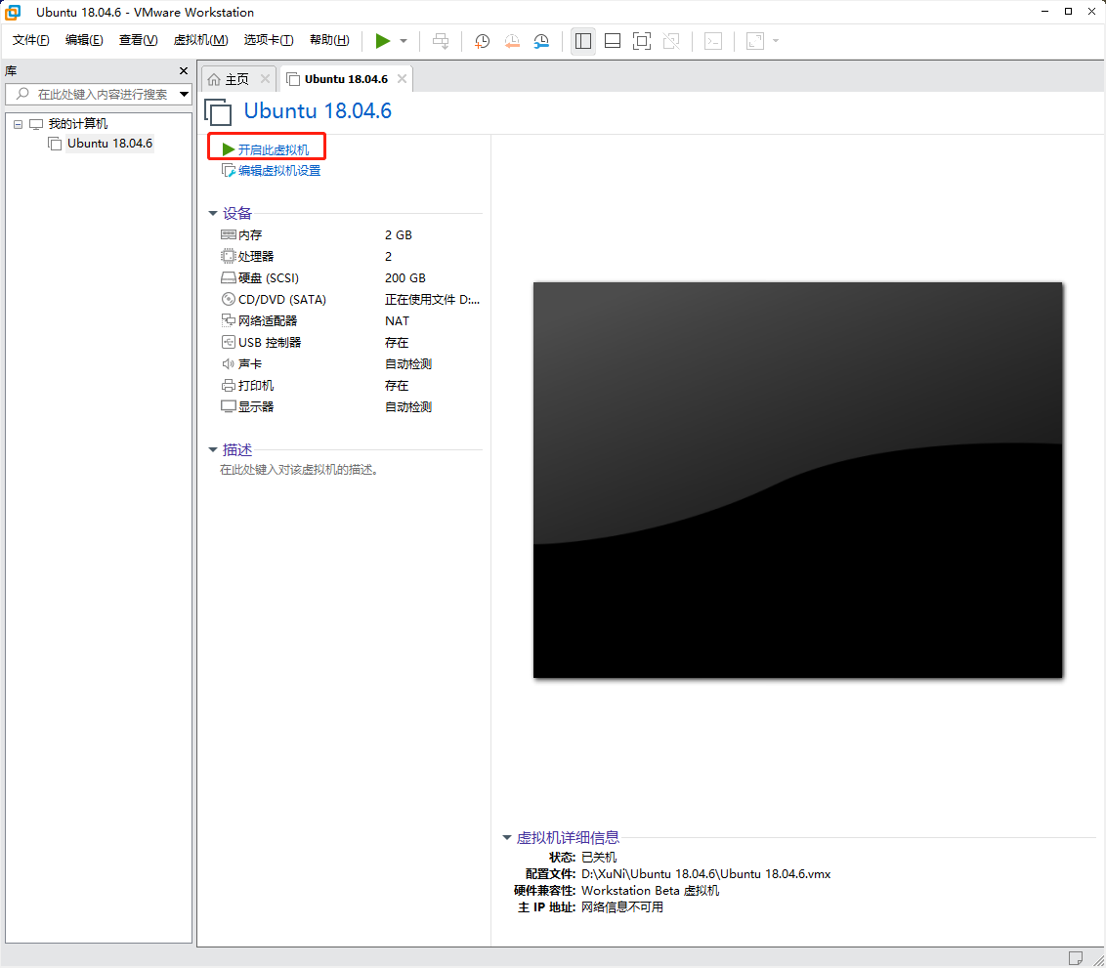Click the Unity mode toolbar icon
The width and height of the screenshot is (1106, 968).
click(671, 41)
